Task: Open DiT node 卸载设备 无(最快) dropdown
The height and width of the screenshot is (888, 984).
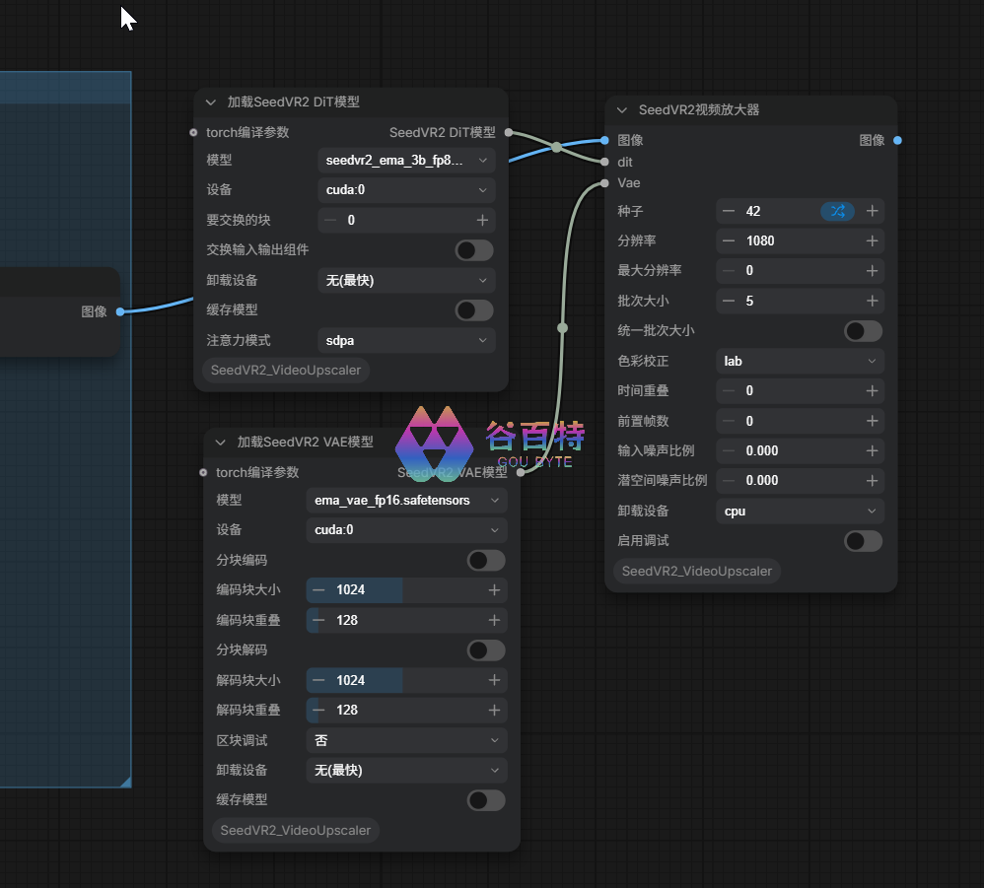Action: (x=406, y=280)
